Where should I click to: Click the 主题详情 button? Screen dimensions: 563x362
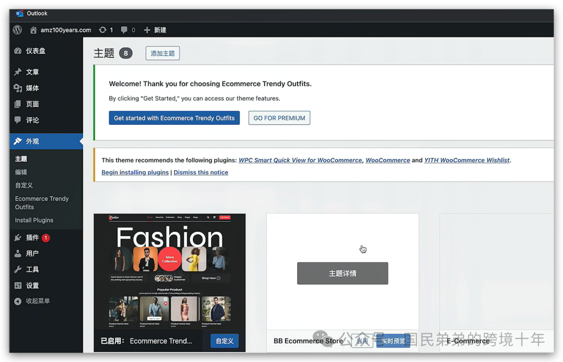[342, 273]
